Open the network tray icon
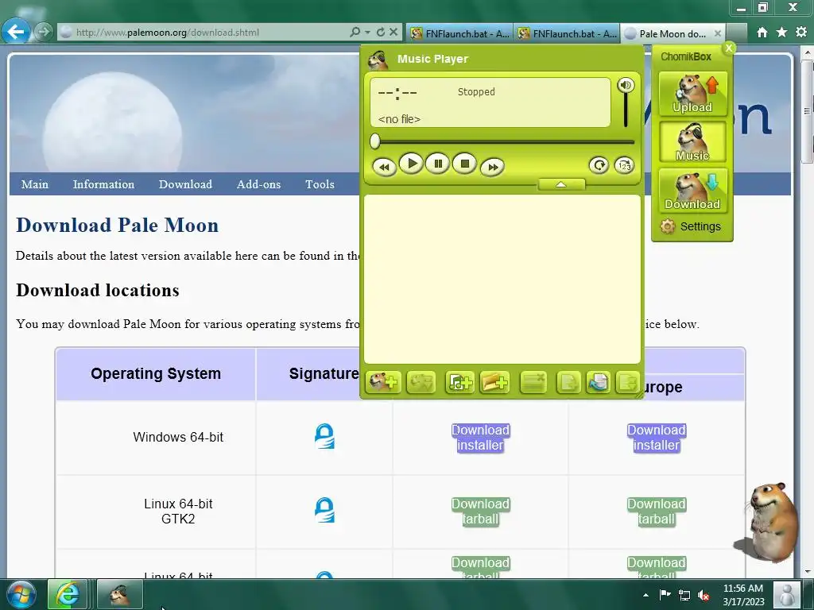814x610 pixels. [x=684, y=596]
